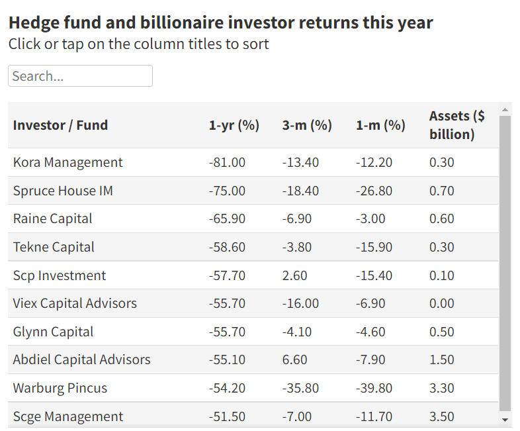The height and width of the screenshot is (431, 520).
Task: Sort by Investor / Fund column
Action: [x=60, y=125]
